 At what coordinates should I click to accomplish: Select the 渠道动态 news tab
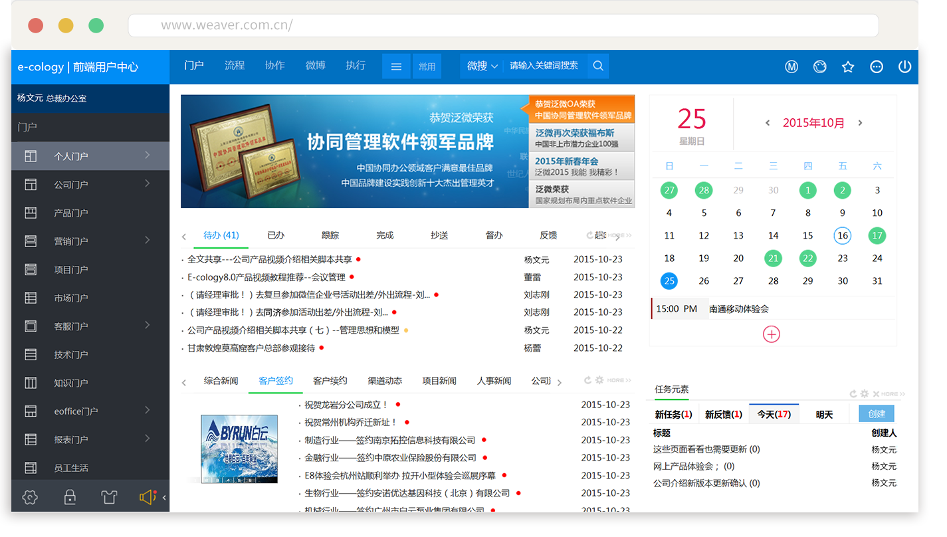click(385, 381)
